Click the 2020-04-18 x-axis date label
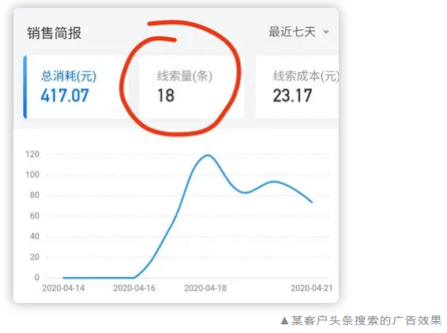The image size is (447, 333). pos(205,288)
